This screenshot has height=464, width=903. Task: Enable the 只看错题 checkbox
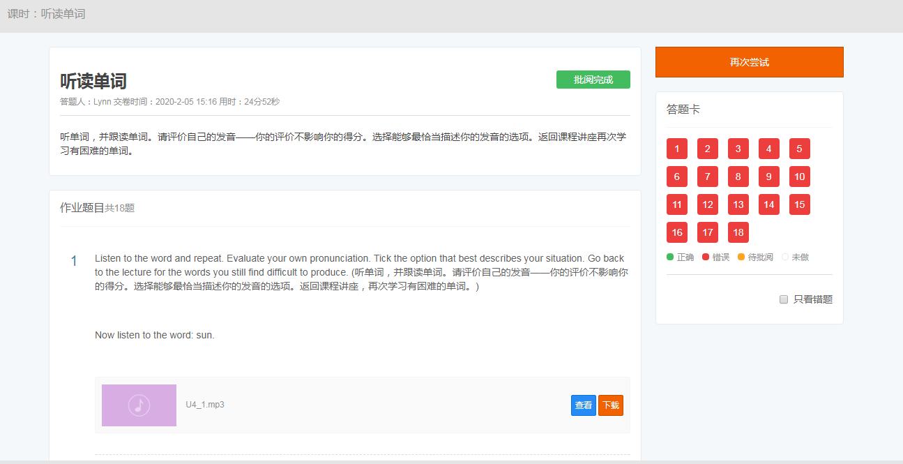(x=784, y=299)
